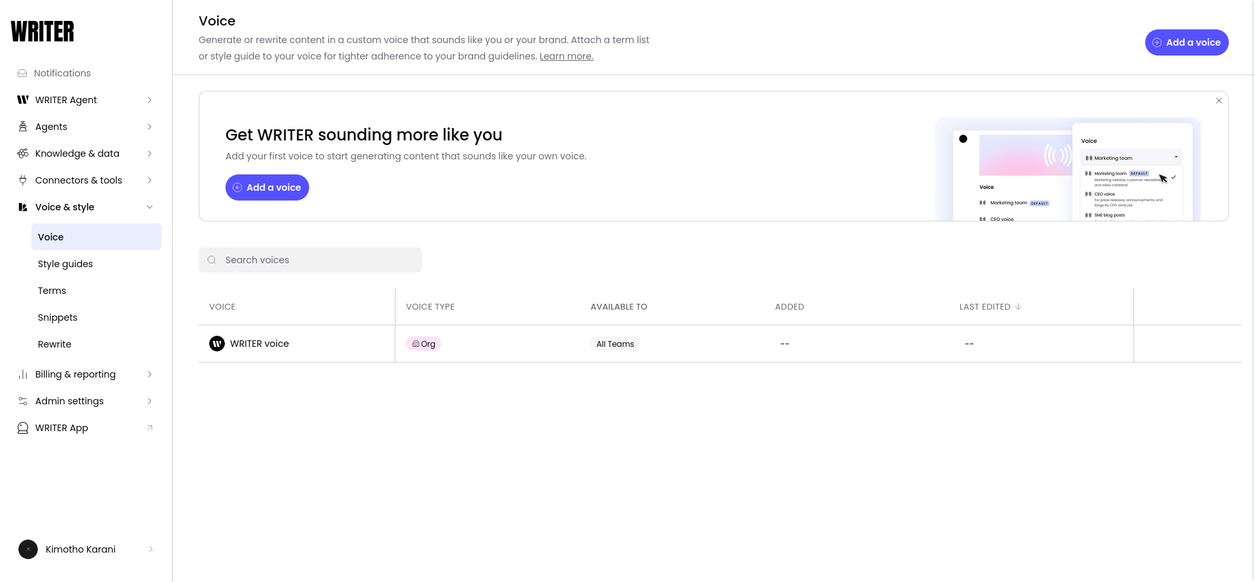Click the Added column header
Viewport: 1255px width, 582px height.
[790, 306]
